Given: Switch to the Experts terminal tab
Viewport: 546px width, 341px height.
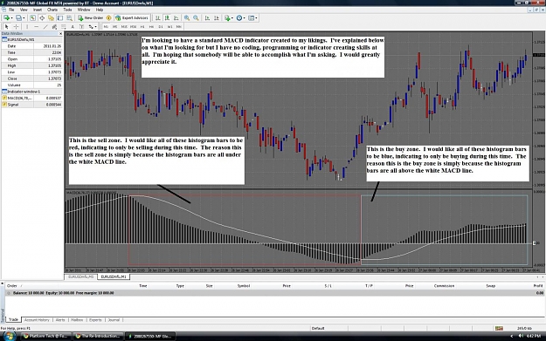Looking at the screenshot, I should pyautogui.click(x=95, y=320).
